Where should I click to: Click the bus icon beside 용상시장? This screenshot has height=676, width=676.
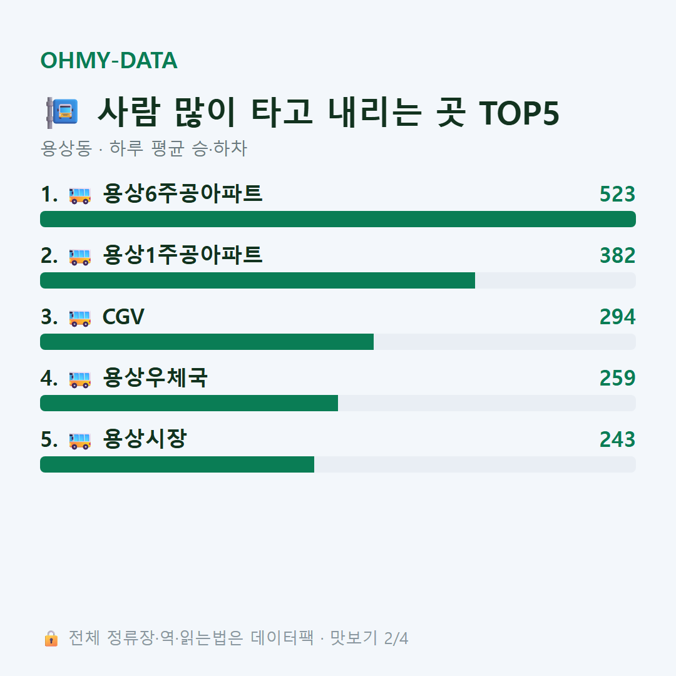(x=80, y=441)
